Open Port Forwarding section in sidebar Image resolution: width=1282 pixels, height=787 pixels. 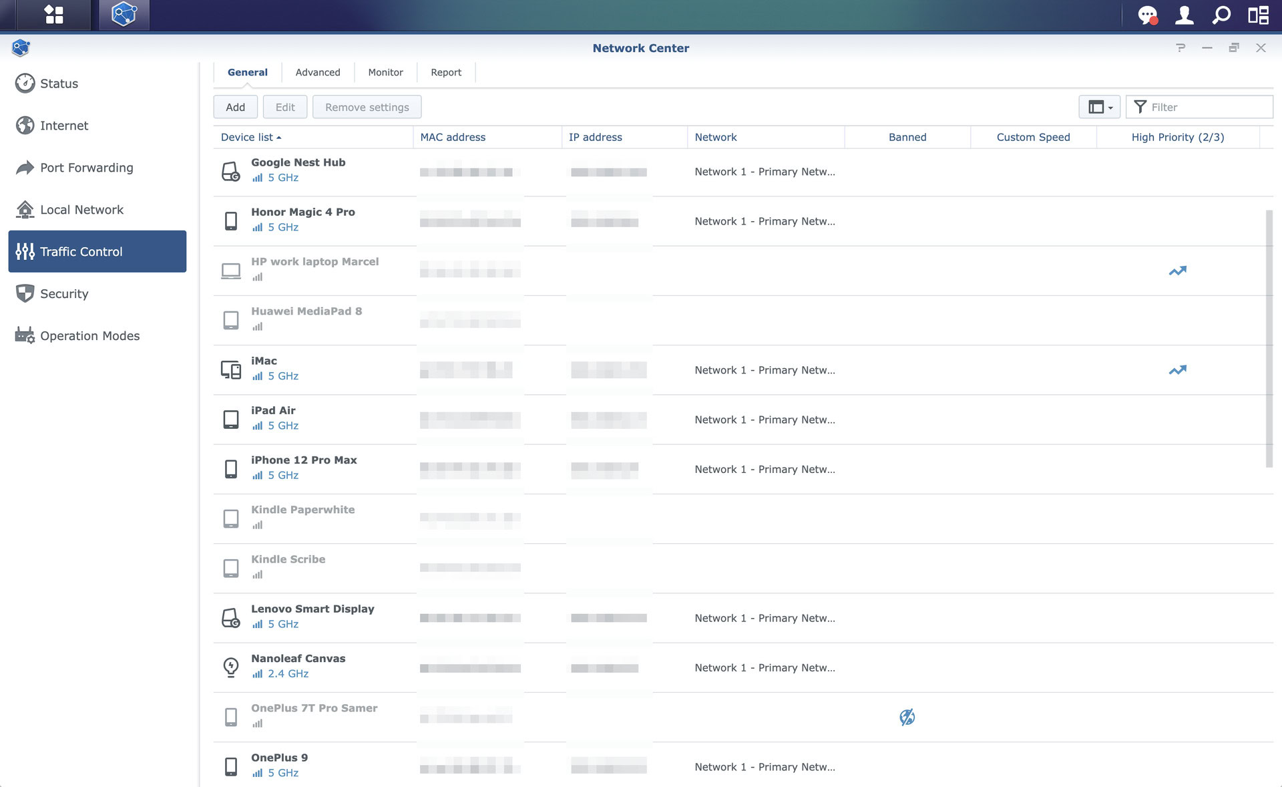pyautogui.click(x=86, y=167)
